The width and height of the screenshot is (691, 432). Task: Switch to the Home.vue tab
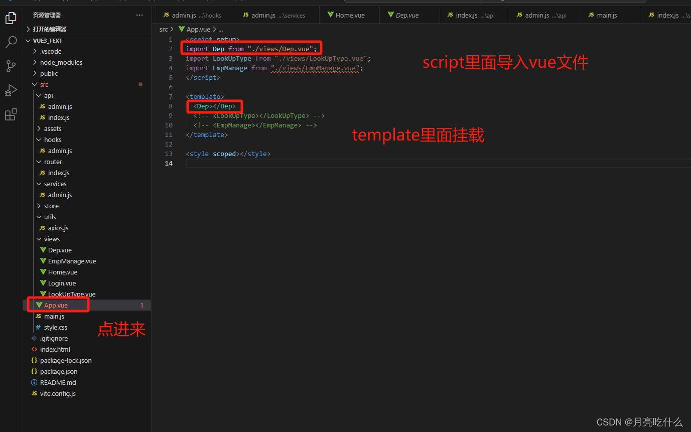[x=349, y=15]
